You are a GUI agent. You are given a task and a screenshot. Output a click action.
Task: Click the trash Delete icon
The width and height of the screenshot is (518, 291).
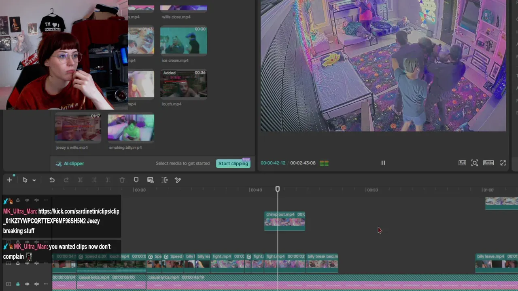point(122,180)
